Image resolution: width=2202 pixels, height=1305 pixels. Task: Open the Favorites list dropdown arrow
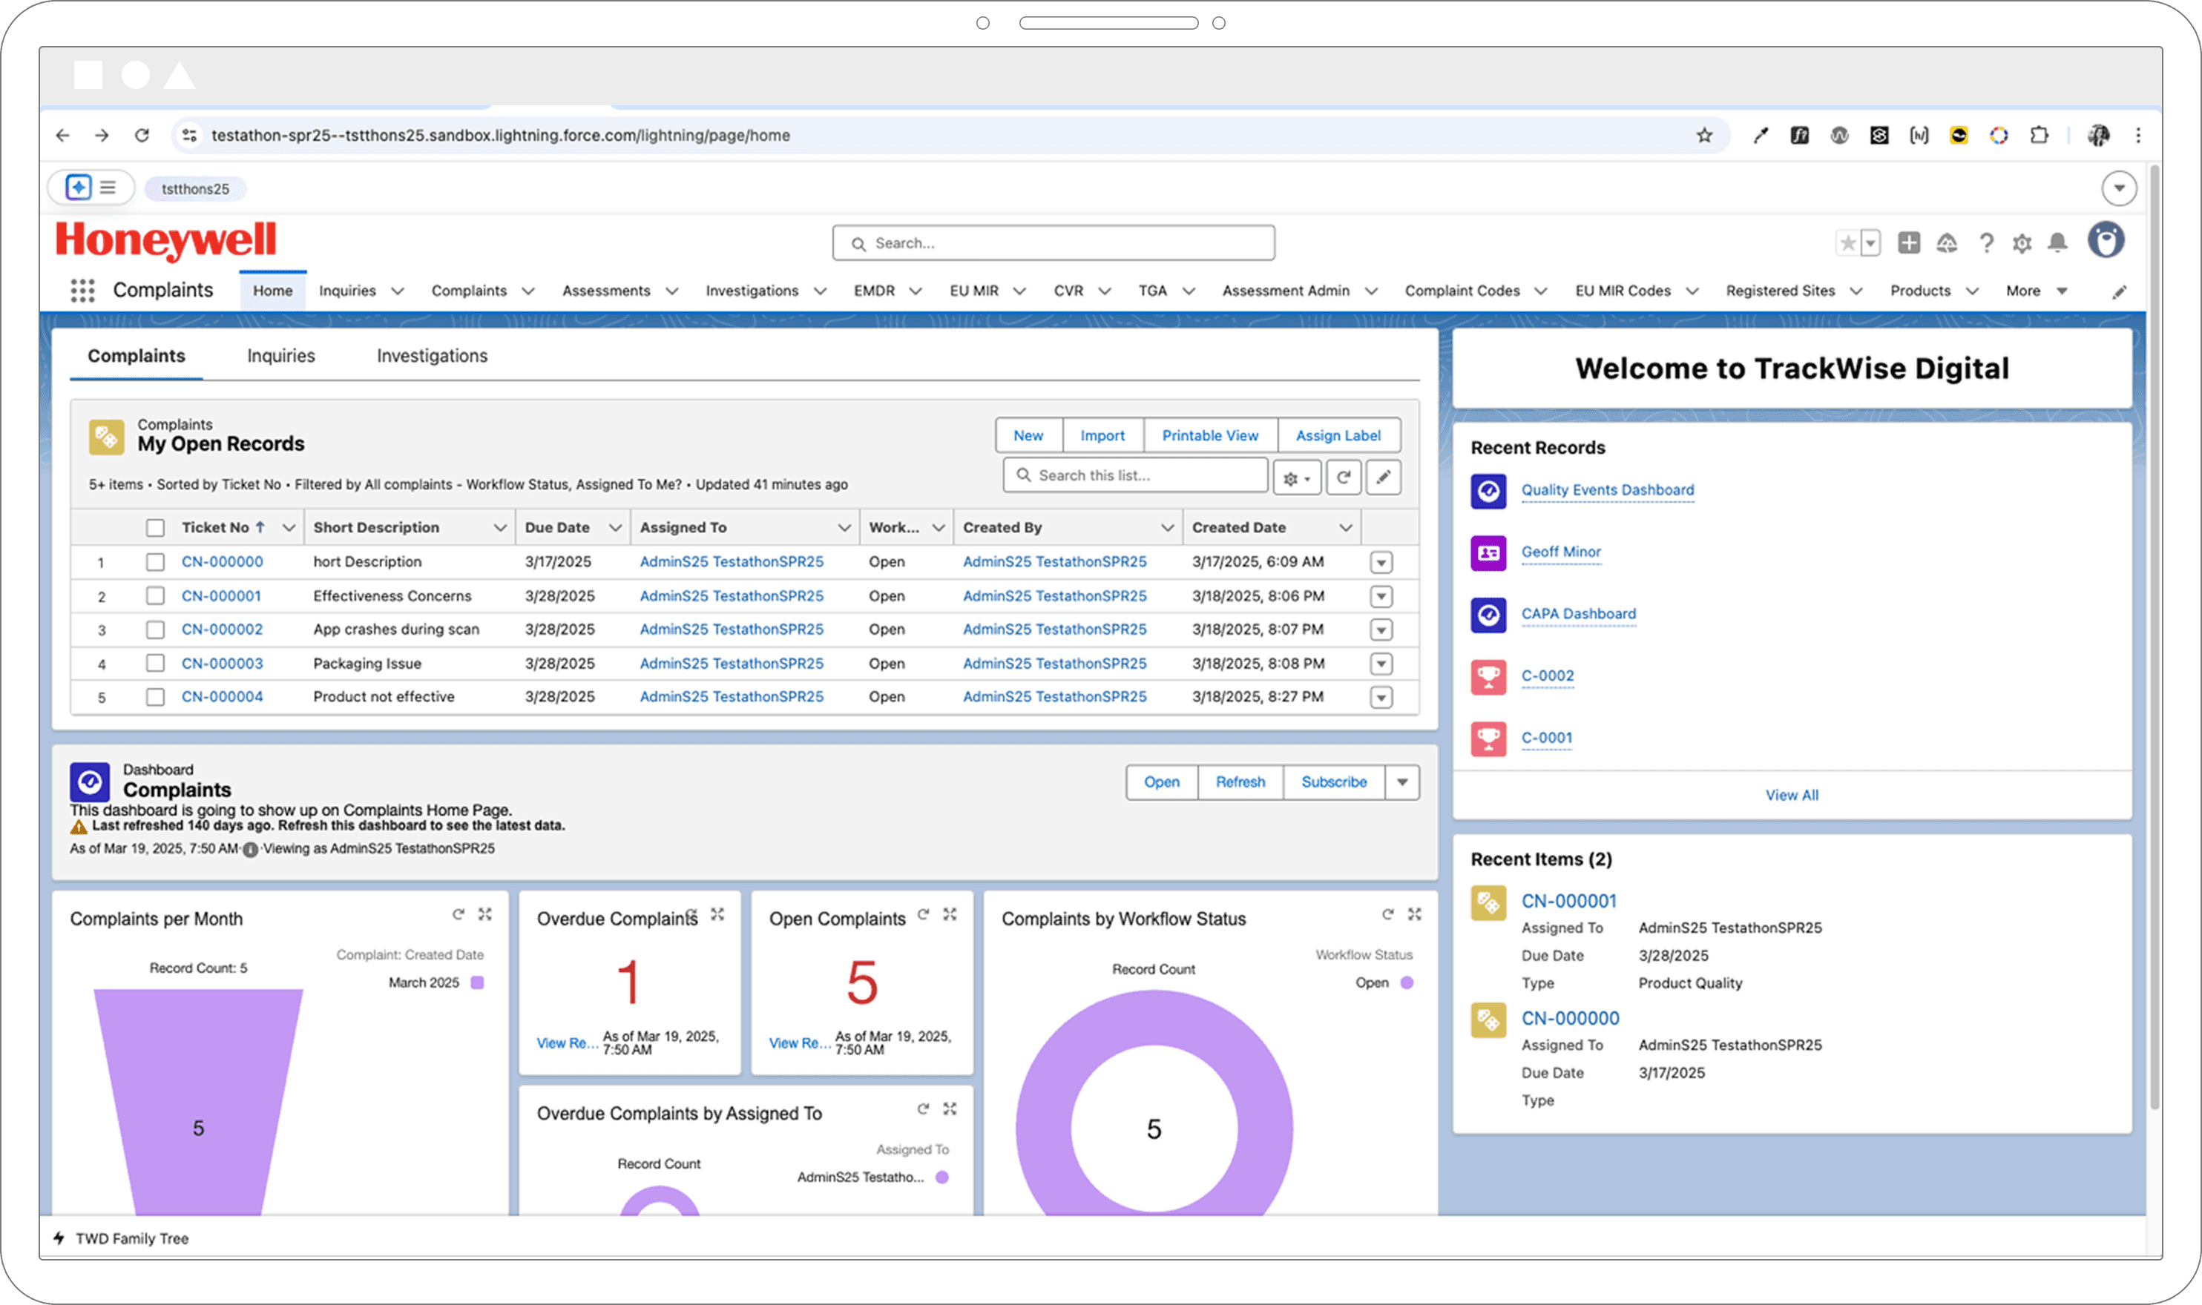[1870, 242]
